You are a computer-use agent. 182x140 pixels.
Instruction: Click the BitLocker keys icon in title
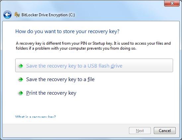click(17, 15)
